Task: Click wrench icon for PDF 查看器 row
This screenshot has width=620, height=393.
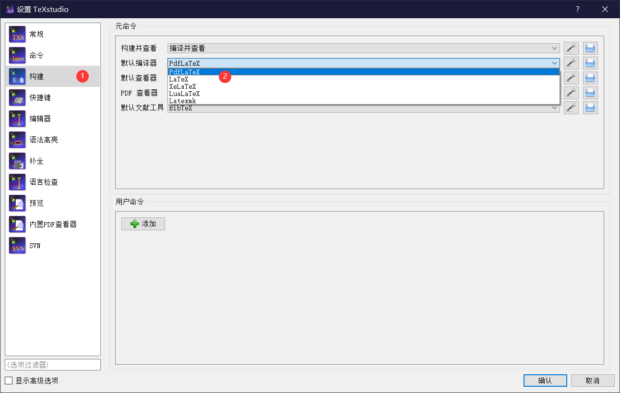Action: 571,93
